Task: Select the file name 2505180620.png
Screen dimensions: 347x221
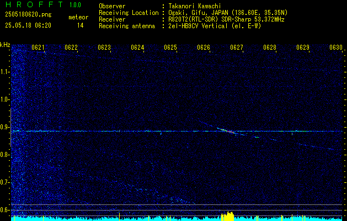Action: click(x=28, y=15)
